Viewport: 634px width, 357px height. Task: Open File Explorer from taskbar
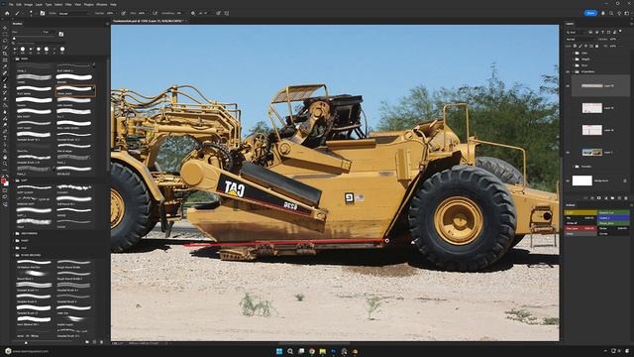[x=322, y=351]
